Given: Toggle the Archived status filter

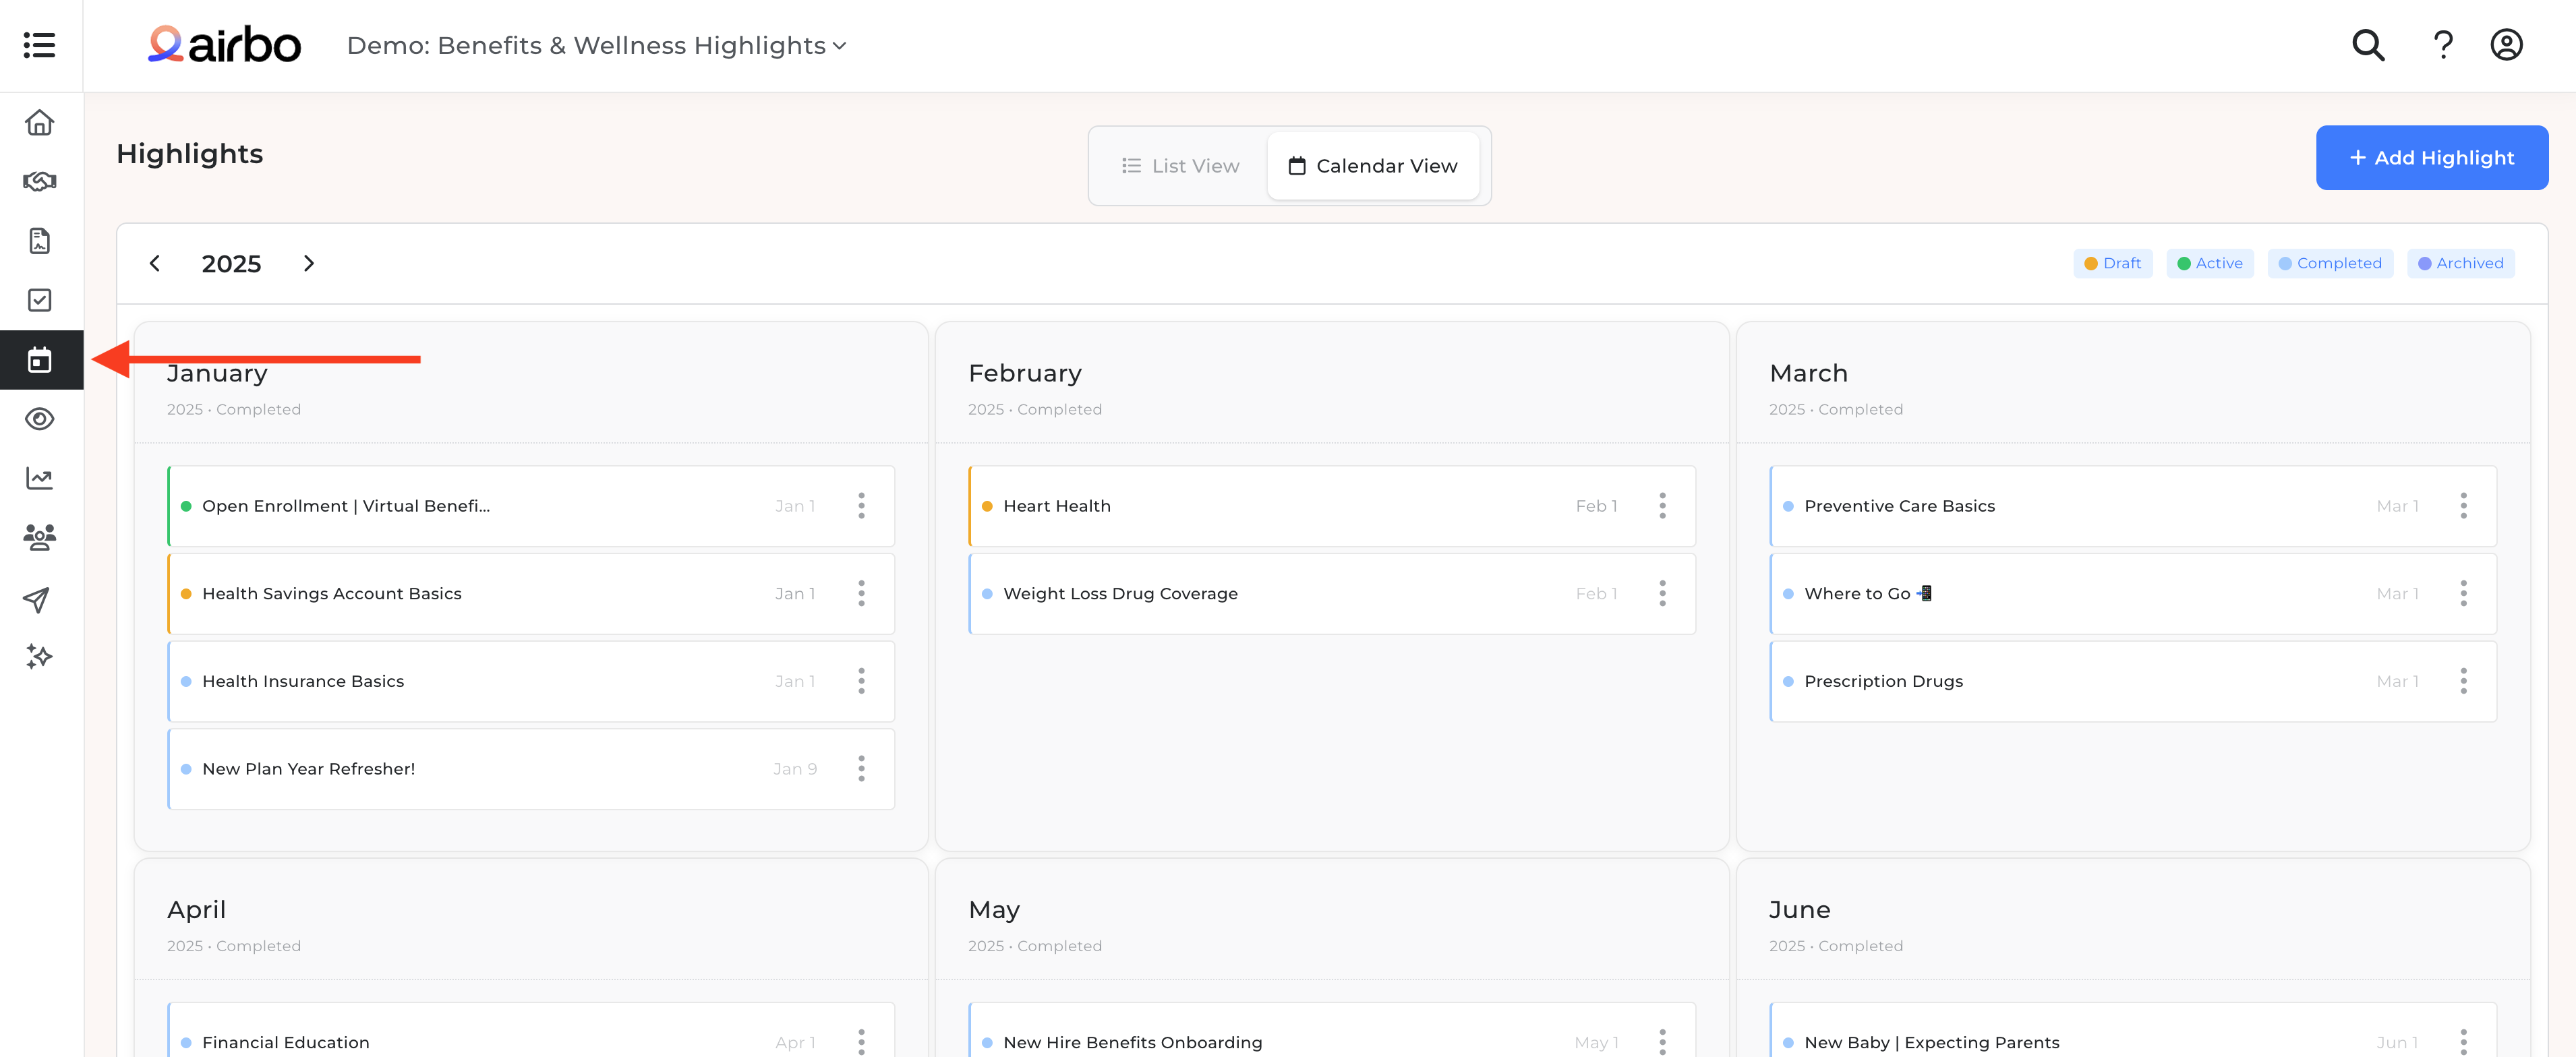Looking at the screenshot, I should (2460, 263).
